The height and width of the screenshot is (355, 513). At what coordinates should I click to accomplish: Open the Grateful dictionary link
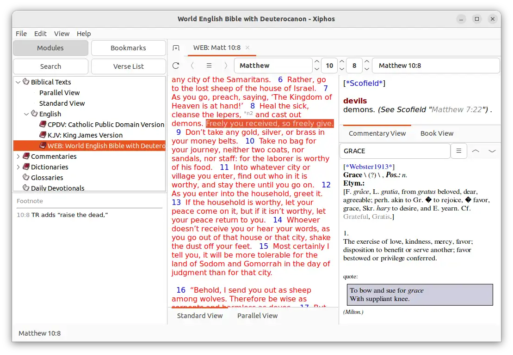[x=355, y=217]
